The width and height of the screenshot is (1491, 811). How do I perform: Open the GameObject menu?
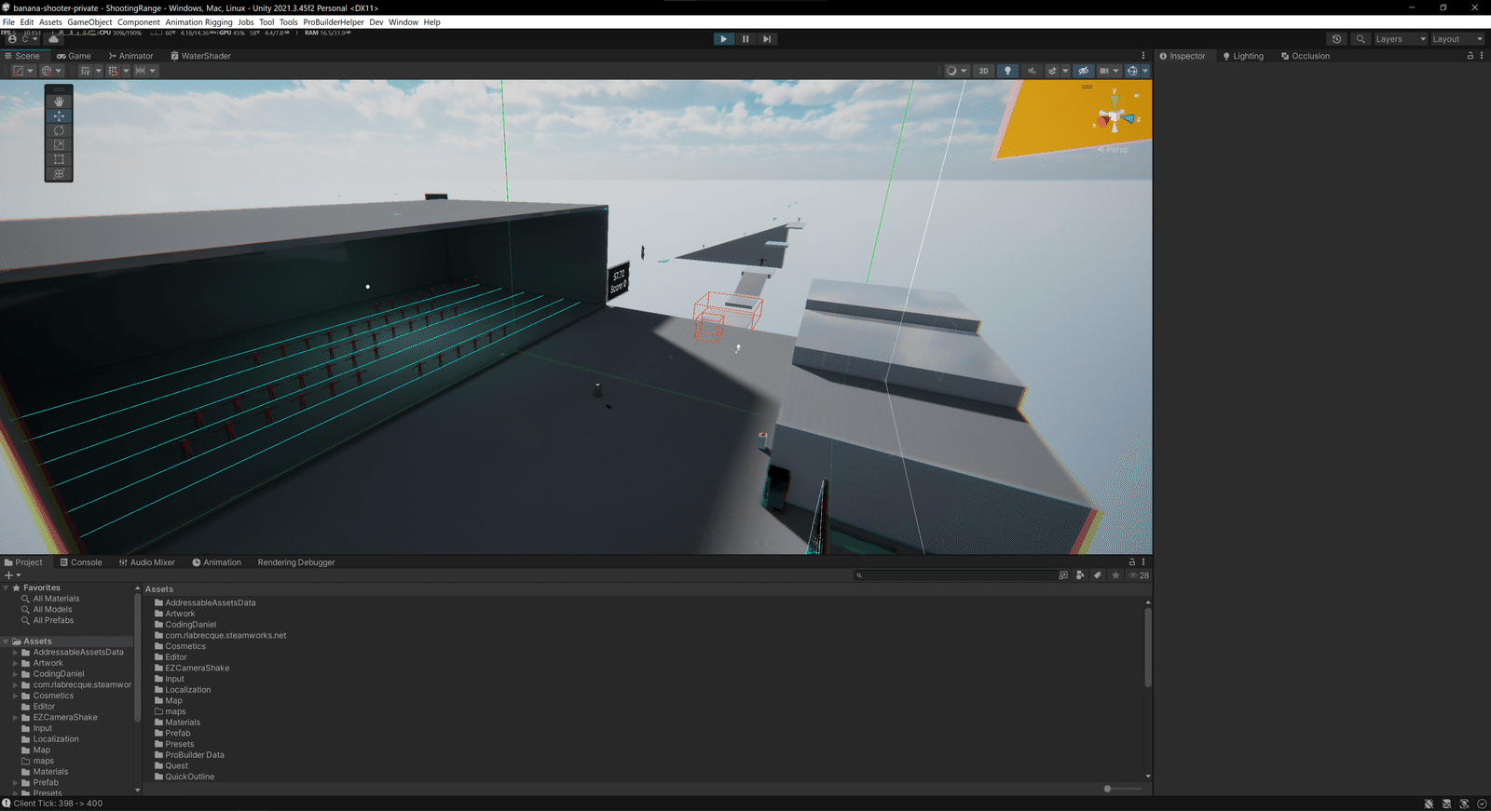[x=89, y=22]
